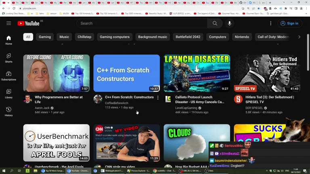Viewport: 310px width, 174px height.
Task: Open Subscriptions in the sidebar
Action: (8, 76)
